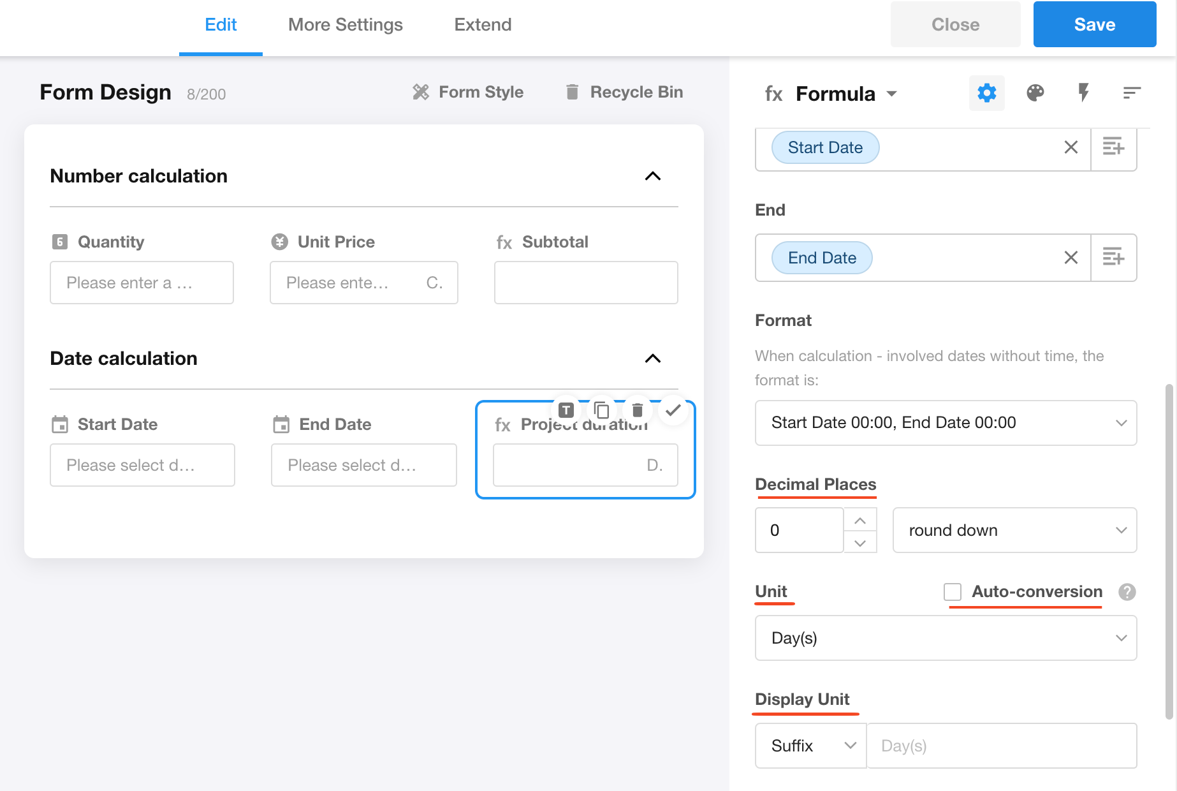Open the style palette tab
1177x791 pixels.
1035,93
